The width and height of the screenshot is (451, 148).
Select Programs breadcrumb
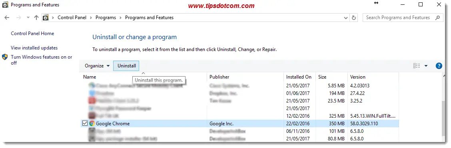[106, 18]
